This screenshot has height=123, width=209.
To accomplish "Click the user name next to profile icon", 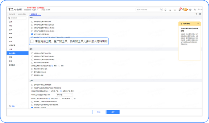I will [200, 10].
